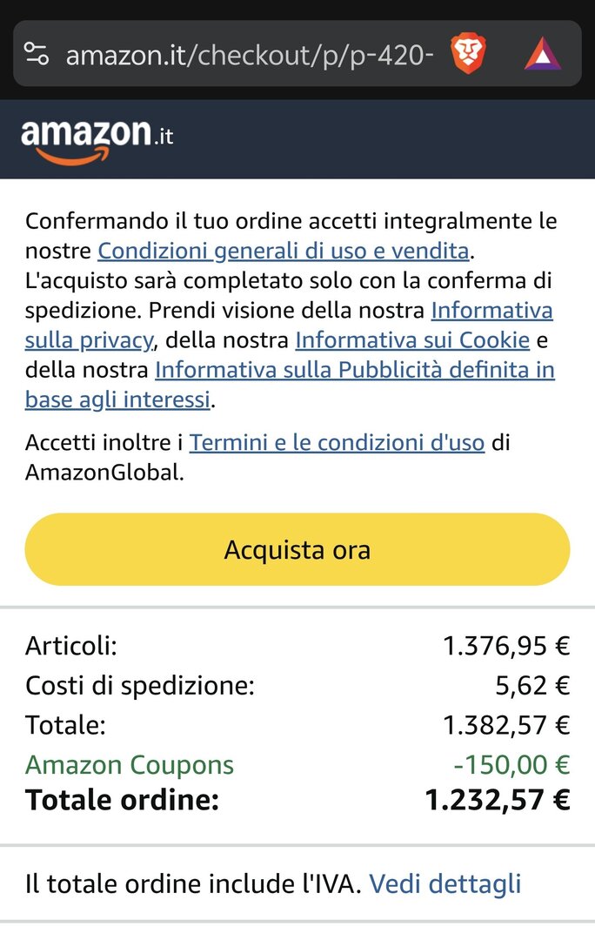
Task: Open Termini e le condizioni d'uso link
Action: pos(337,442)
